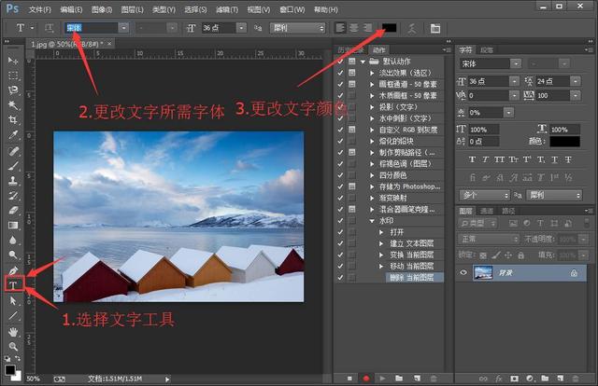The height and width of the screenshot is (386, 598).
Task: Select the Eraser tool
Action: click(x=13, y=211)
